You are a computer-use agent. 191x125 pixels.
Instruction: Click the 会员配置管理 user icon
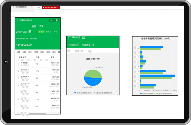tap(14, 7)
